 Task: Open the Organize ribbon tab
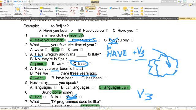(x=40, y=5)
